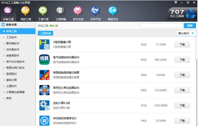Viewport: 198px width, 126px height.
Task: Click the 698 tool count text
Action: [x=52, y=26]
